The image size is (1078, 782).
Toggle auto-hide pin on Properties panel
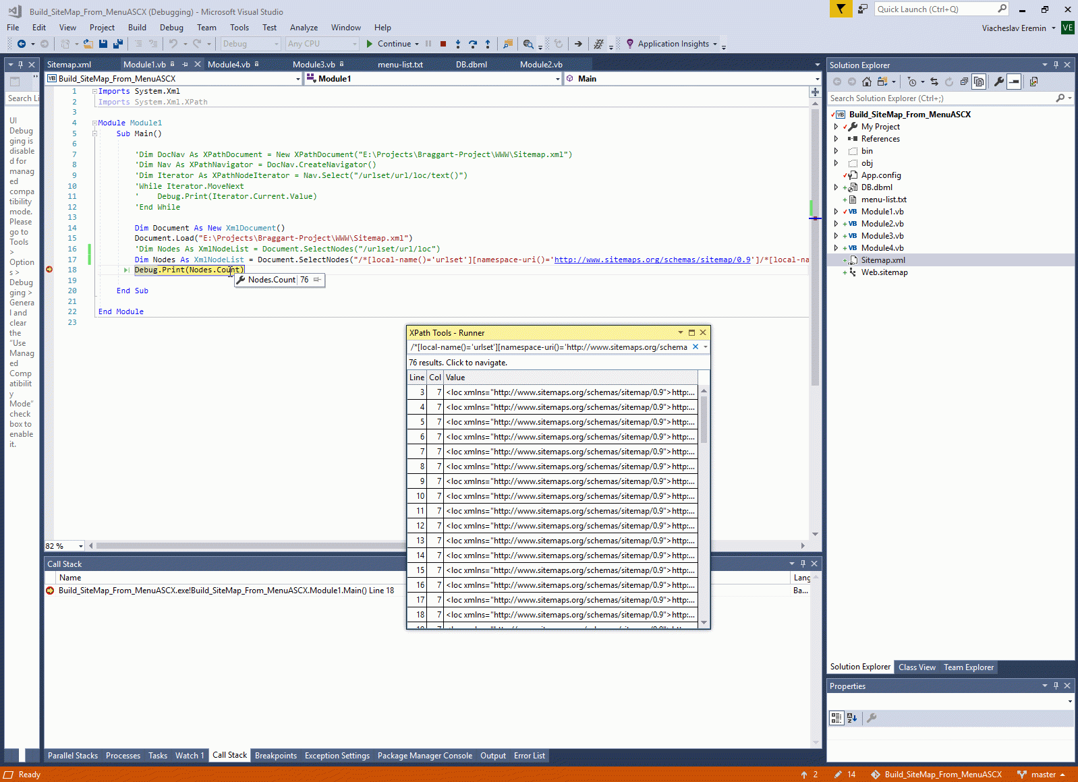coord(1056,686)
